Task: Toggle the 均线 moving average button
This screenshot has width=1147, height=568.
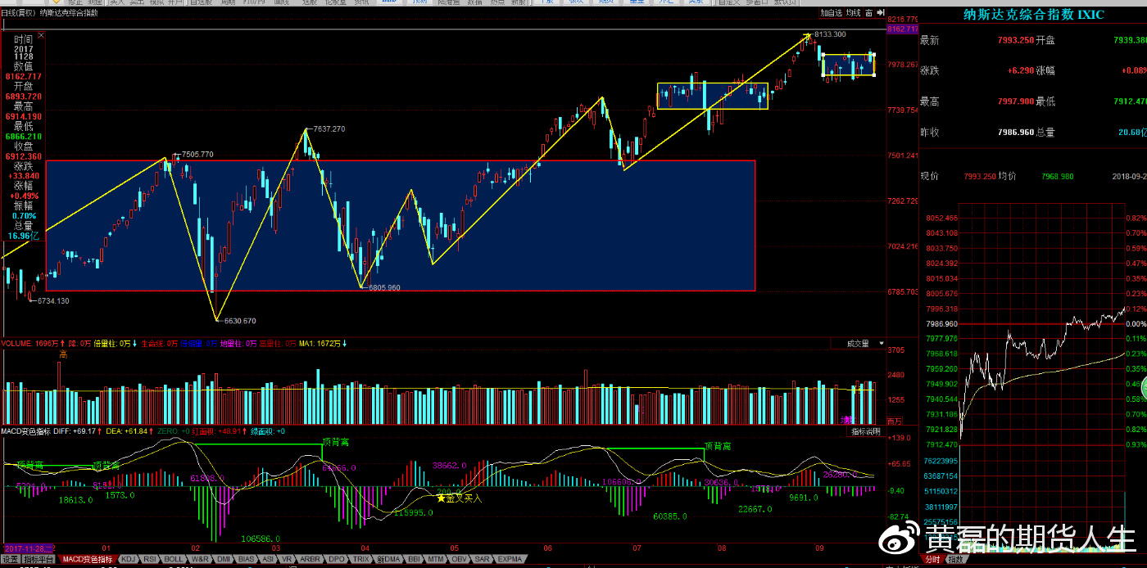Action: [x=854, y=13]
